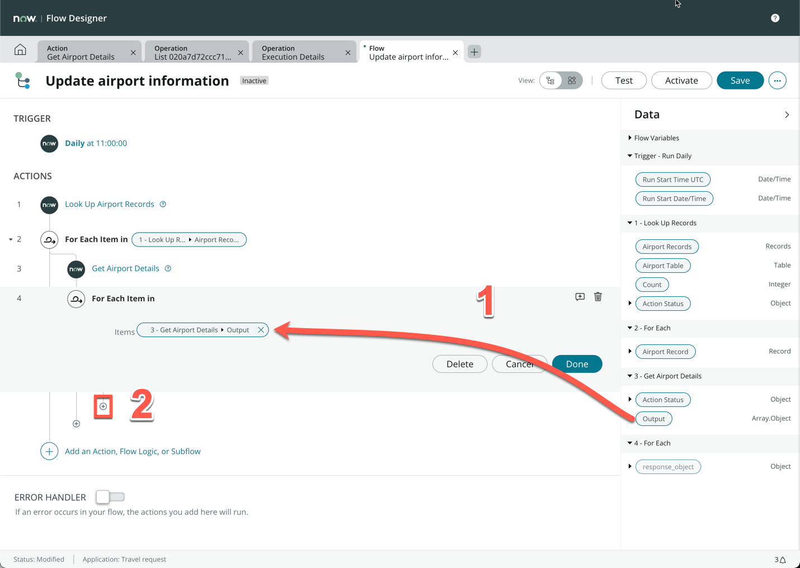Select the Airport Records data pill
Image resolution: width=800 pixels, height=568 pixels.
[667, 247]
